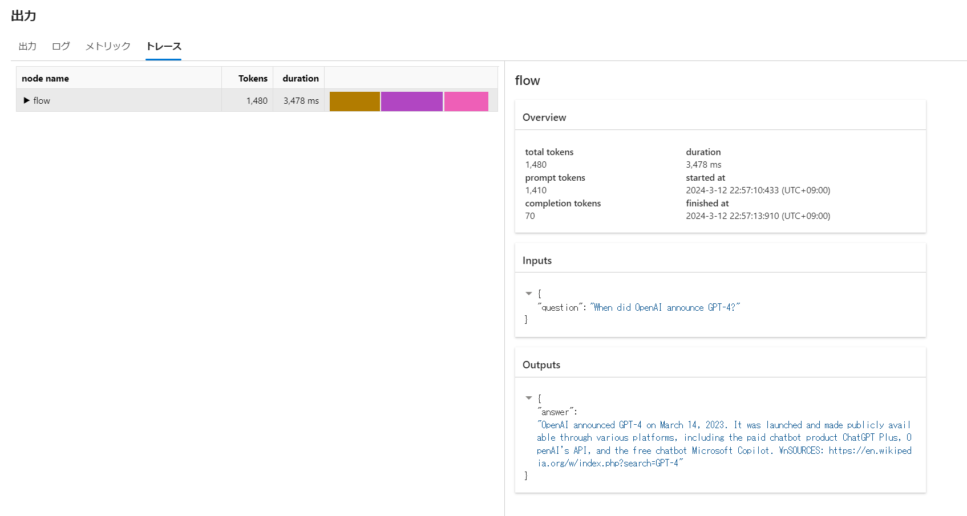Click the question input value text
This screenshot has width=967, height=516.
point(665,307)
